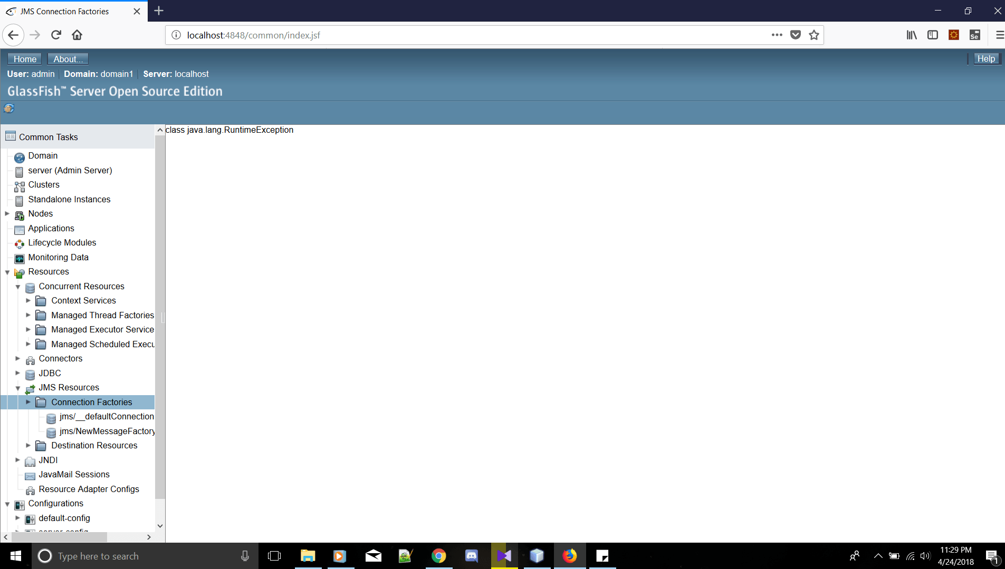
Task: Expand the Connectors node
Action: pos(18,358)
